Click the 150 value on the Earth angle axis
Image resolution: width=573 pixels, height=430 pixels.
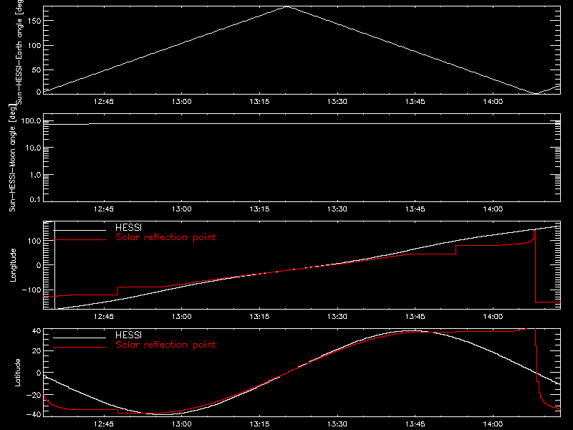[35, 21]
